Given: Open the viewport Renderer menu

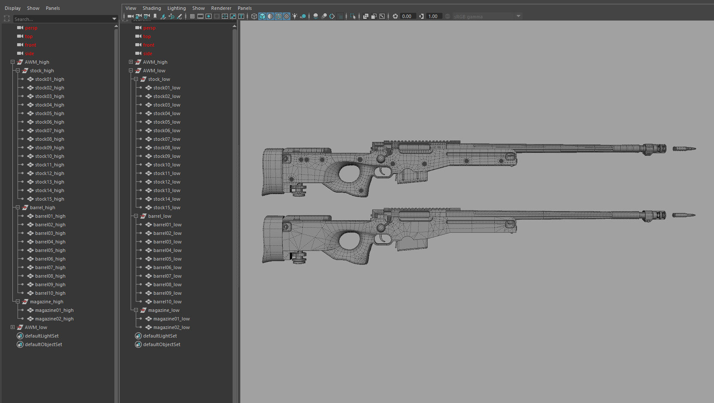Looking at the screenshot, I should coord(221,8).
